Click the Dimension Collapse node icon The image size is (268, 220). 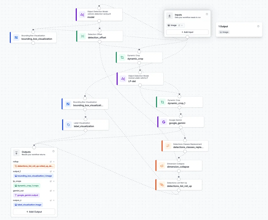point(162,165)
